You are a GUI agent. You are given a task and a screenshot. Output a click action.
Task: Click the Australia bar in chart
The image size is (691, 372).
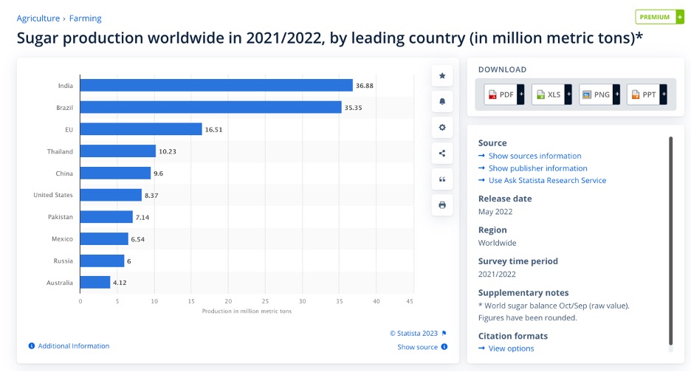pyautogui.click(x=95, y=283)
